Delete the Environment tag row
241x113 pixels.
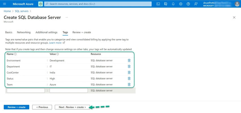coord(129,61)
